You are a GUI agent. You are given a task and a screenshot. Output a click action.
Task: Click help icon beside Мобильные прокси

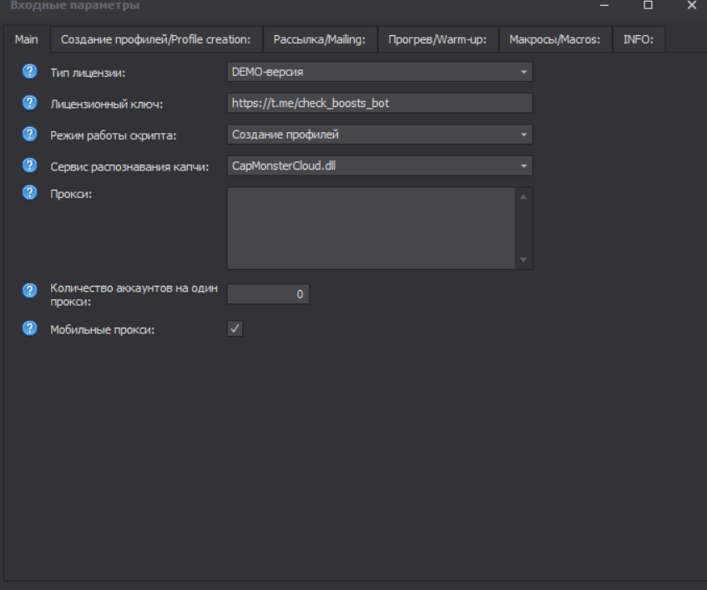[x=30, y=328]
